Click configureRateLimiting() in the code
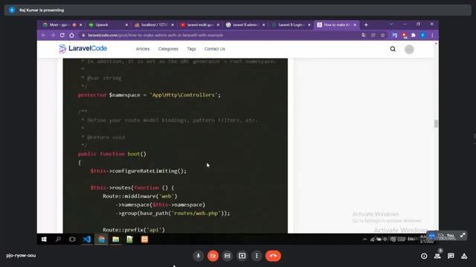476x267 pixels. 148,171
